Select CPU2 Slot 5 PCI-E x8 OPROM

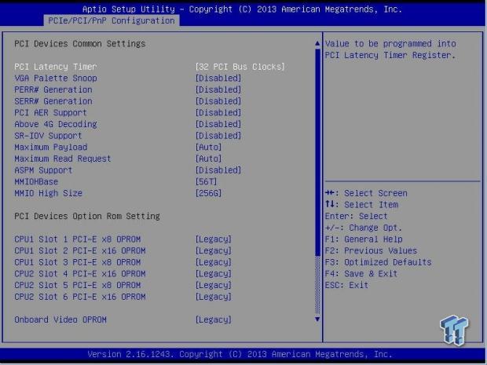tap(78, 285)
